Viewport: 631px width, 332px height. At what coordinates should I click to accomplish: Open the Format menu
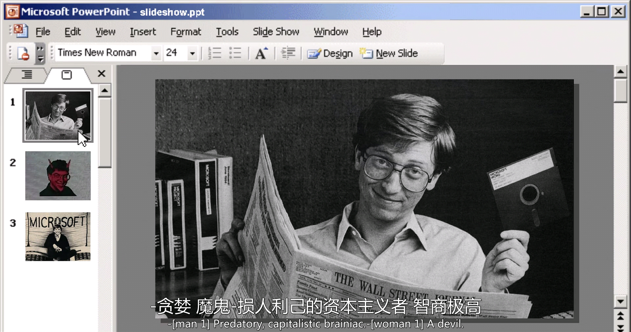pos(186,32)
